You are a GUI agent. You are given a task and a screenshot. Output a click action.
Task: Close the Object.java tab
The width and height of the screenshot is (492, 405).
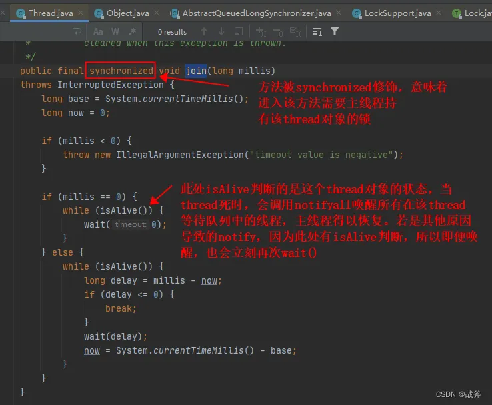(x=157, y=13)
